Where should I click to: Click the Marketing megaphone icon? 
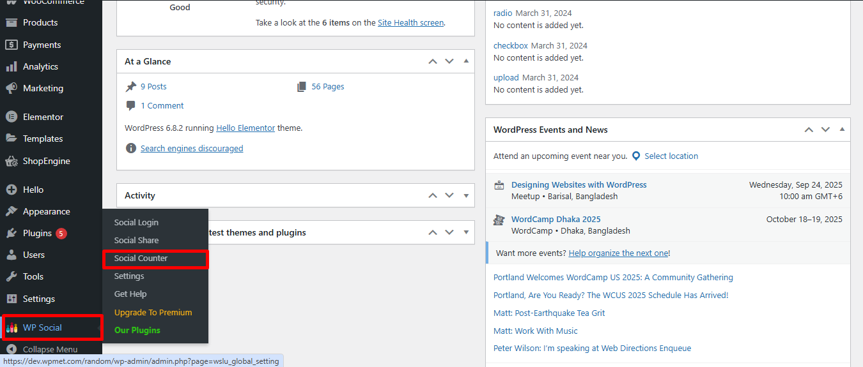pyautogui.click(x=11, y=88)
